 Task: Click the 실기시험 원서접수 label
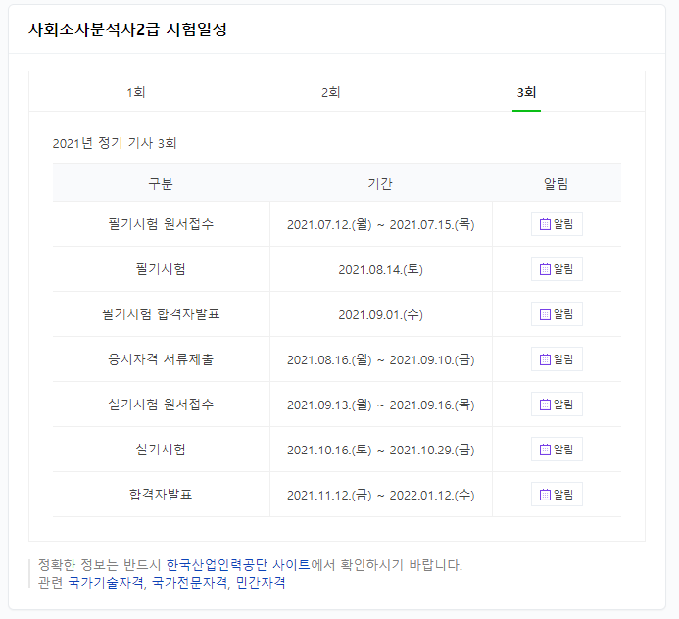tap(161, 405)
